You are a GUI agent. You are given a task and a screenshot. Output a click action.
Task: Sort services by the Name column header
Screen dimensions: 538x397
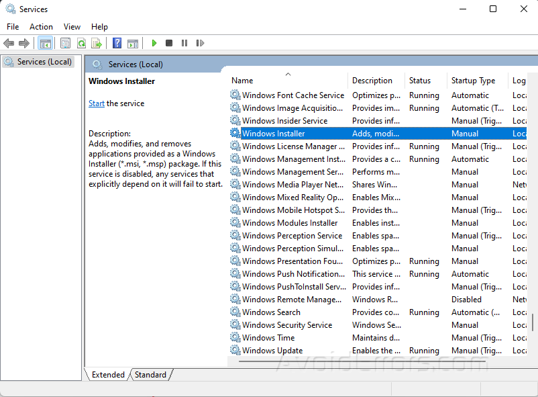(x=242, y=81)
